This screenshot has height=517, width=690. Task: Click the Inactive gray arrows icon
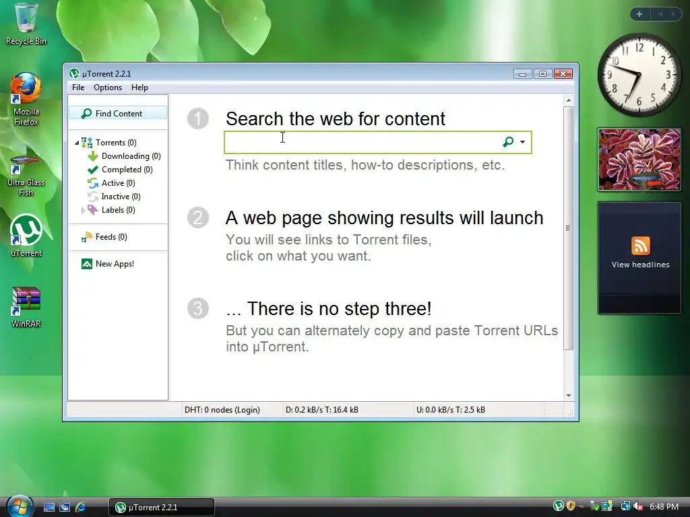93,197
